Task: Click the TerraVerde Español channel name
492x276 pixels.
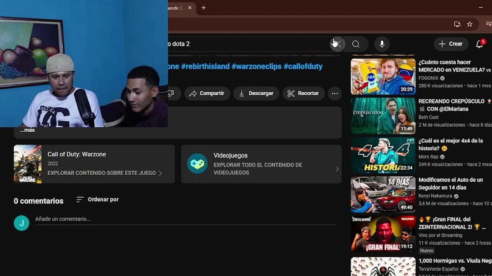Action: tap(439, 269)
